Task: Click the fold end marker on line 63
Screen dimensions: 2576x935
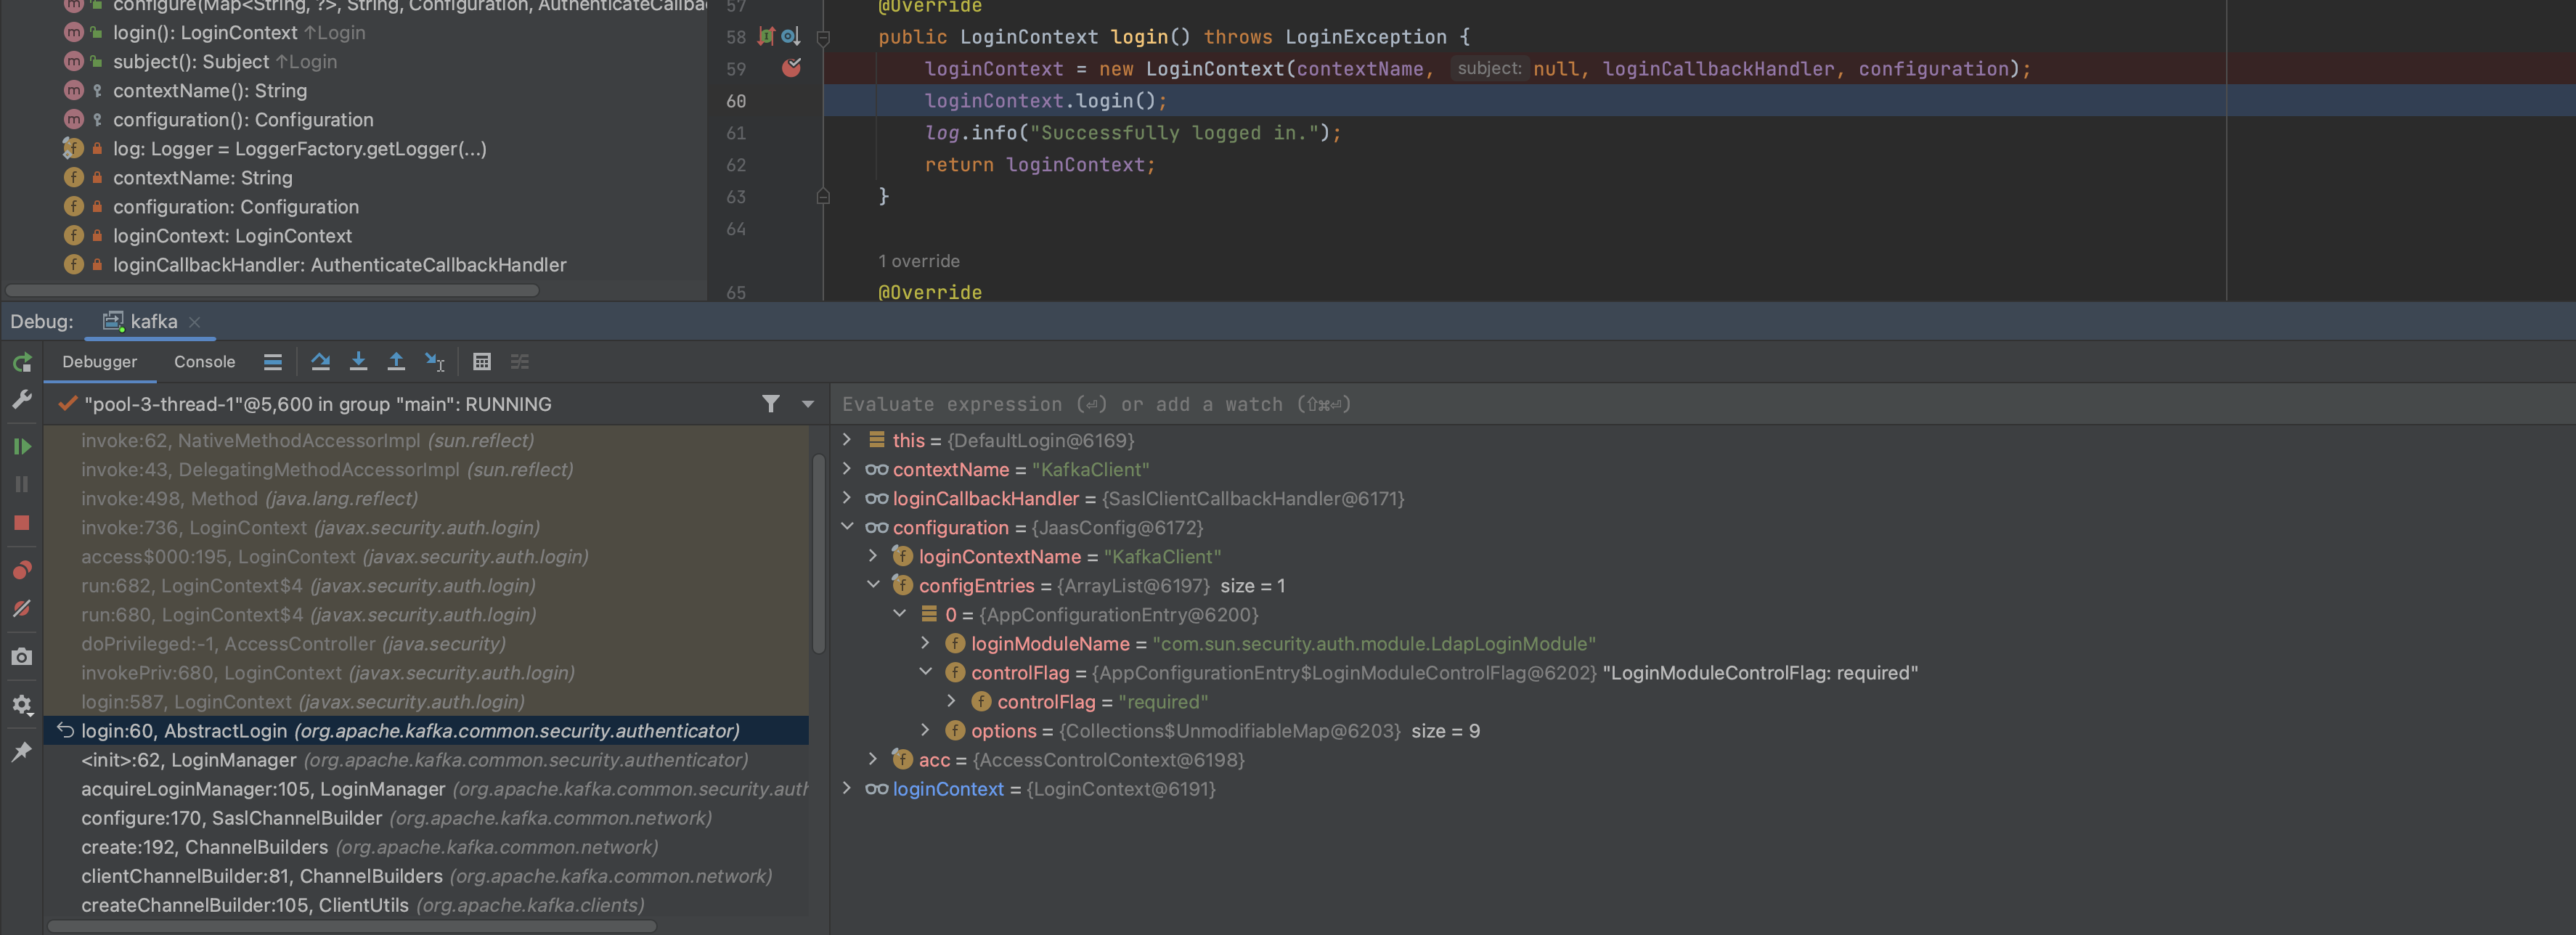Action: [823, 197]
